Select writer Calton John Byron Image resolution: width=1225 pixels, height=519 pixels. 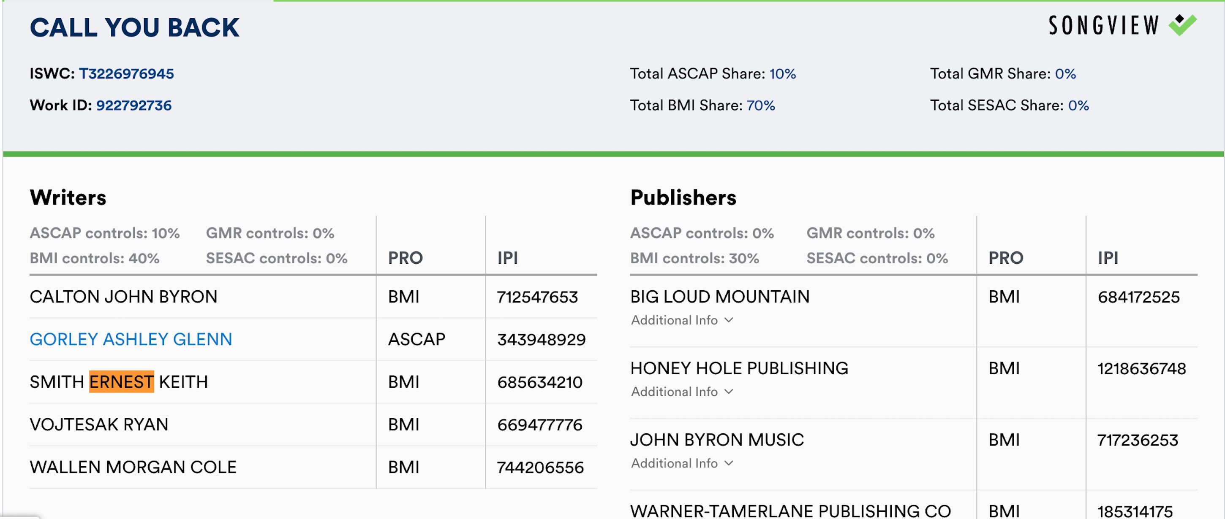pos(123,297)
